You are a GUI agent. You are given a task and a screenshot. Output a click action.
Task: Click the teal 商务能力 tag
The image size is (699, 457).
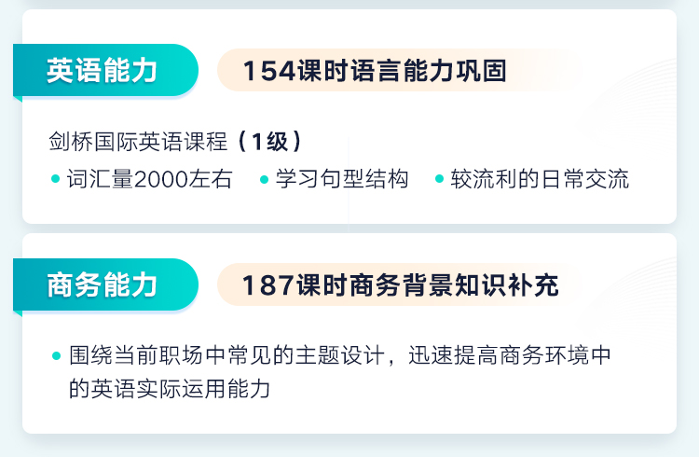(103, 284)
